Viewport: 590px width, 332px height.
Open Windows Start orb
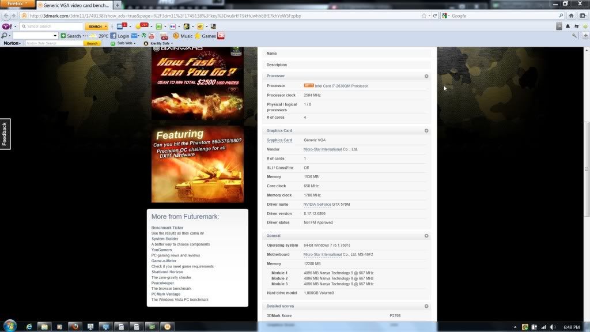[x=10, y=326]
